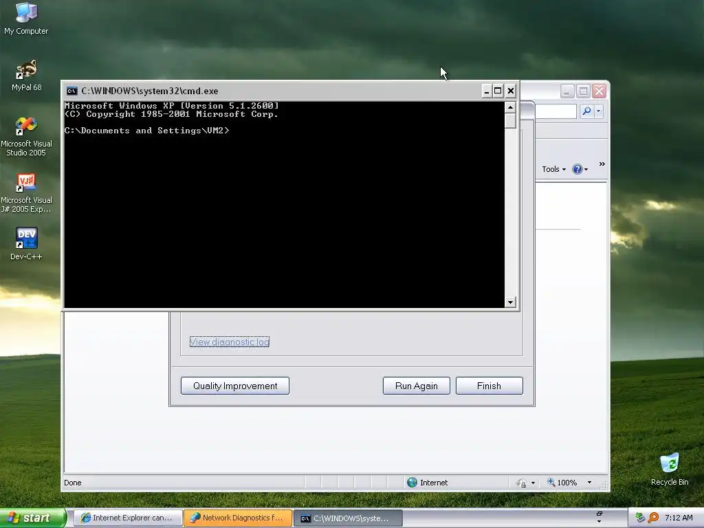Minimize the cmd.exe window

pos(486,91)
